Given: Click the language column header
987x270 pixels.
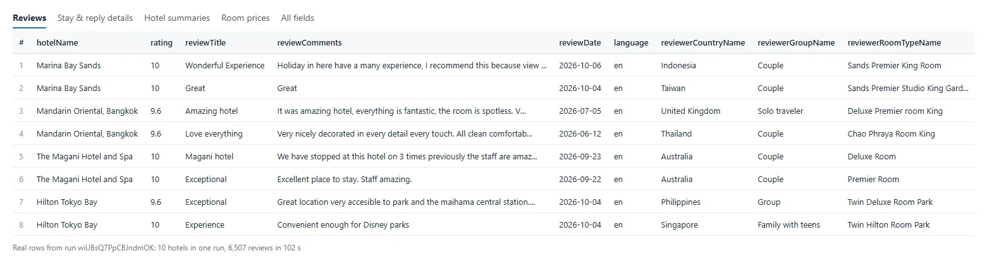Looking at the screenshot, I should [x=631, y=43].
